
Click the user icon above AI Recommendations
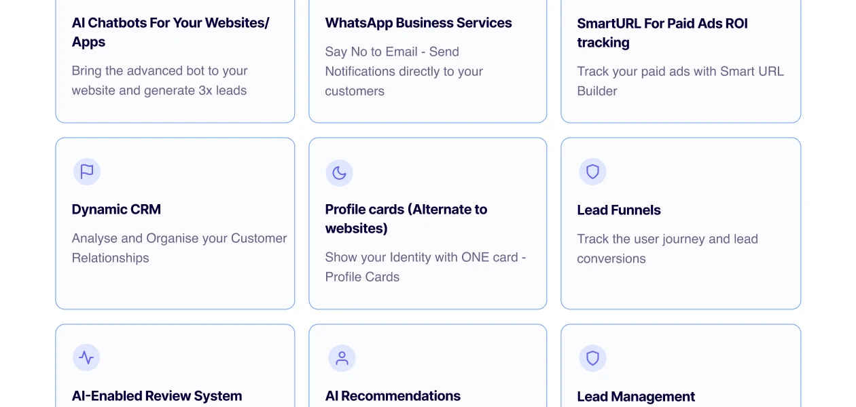click(x=342, y=358)
